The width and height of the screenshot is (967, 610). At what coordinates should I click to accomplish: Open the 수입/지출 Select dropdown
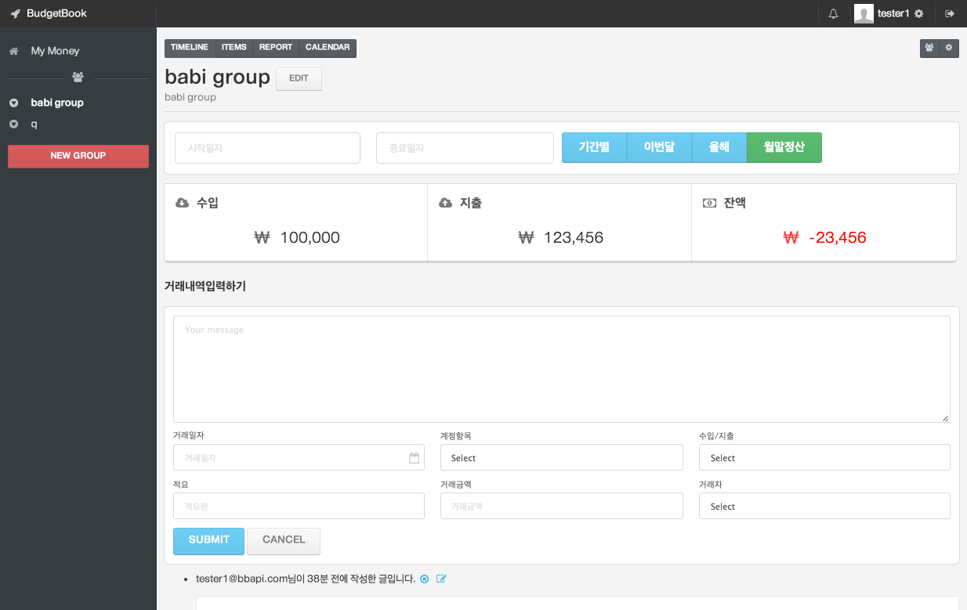824,458
